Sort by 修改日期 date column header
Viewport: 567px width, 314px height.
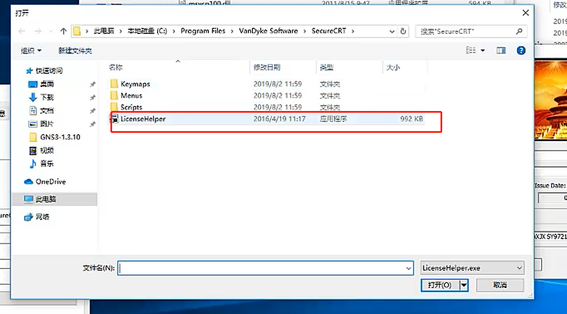point(267,67)
